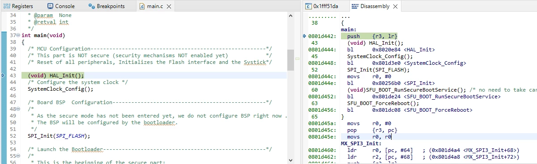
Task: Click the 'pop {r3, pc}' instruction
Action: 372,130
